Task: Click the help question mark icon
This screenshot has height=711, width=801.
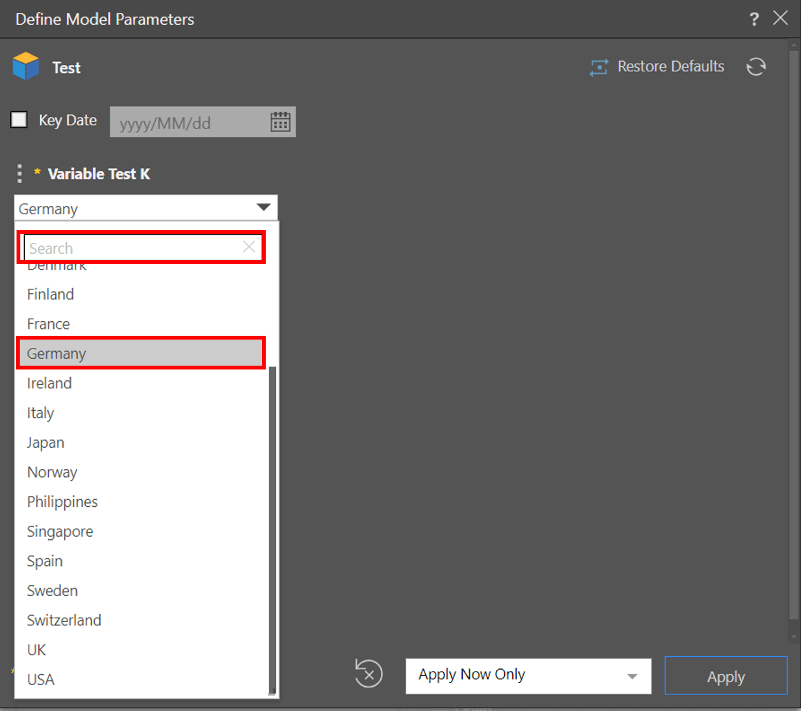Action: pyautogui.click(x=754, y=19)
